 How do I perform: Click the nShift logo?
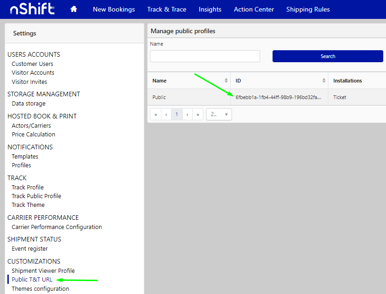pos(32,9)
